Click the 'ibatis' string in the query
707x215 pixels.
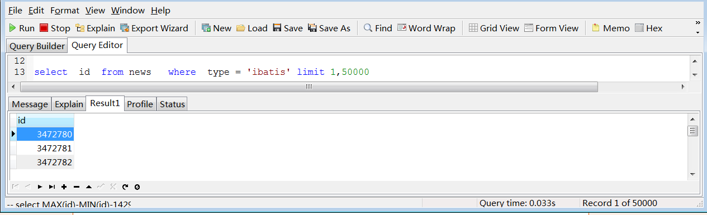point(269,72)
